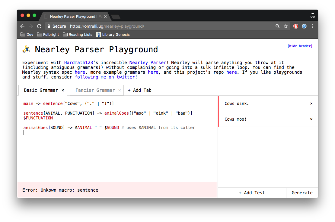Open a new grammar with Add Tab
The image size is (335, 222).
click(139, 90)
